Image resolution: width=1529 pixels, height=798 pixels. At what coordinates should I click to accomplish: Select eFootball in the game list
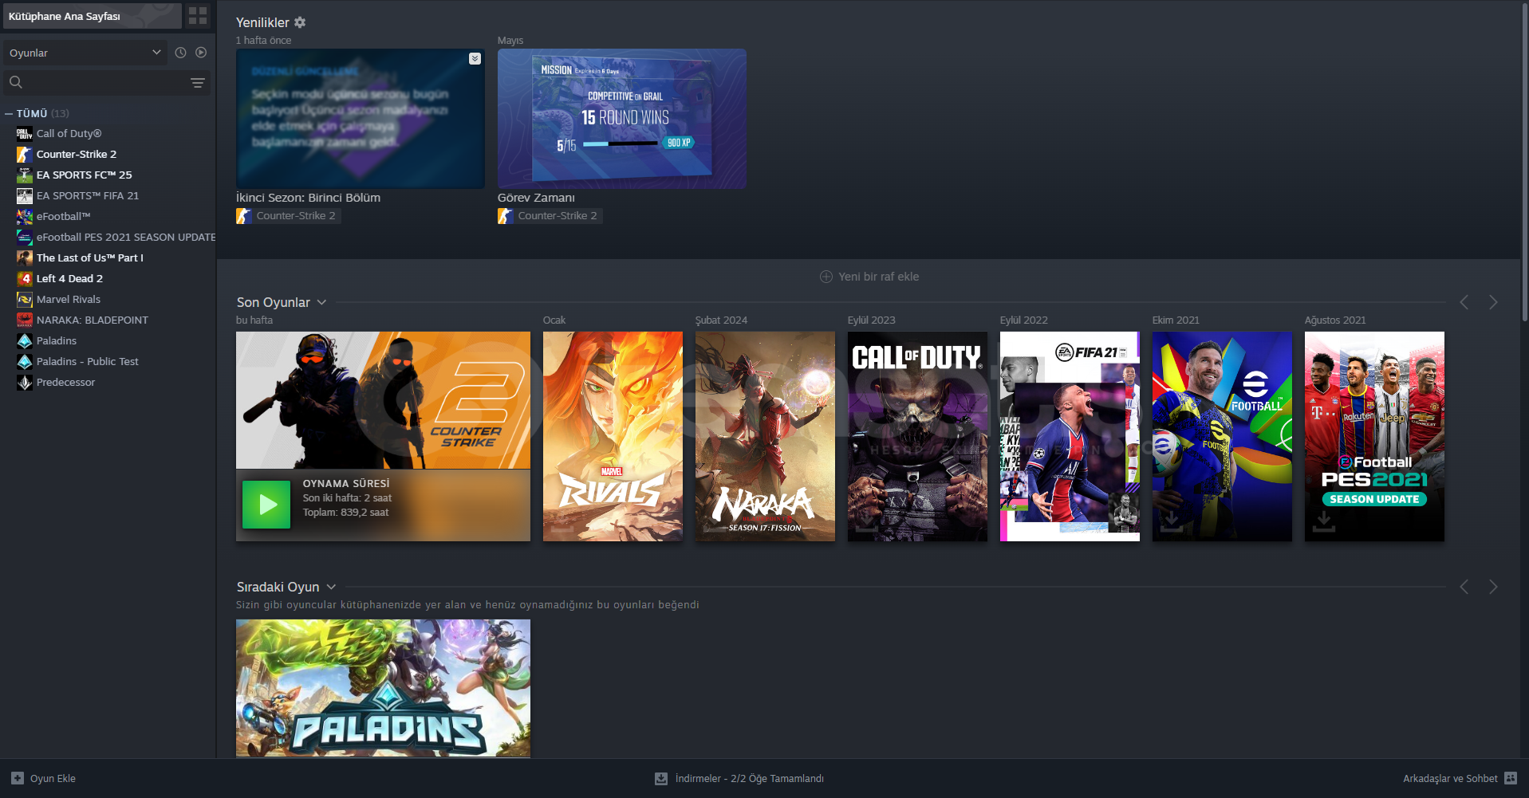(63, 216)
